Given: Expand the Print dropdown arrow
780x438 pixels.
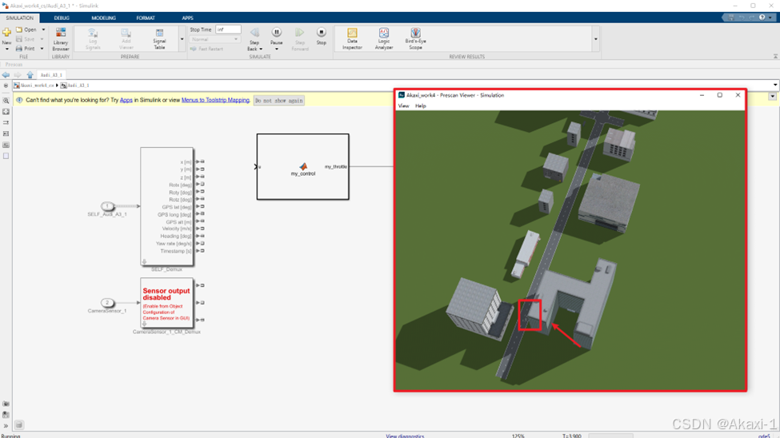Looking at the screenshot, I should [x=42, y=49].
